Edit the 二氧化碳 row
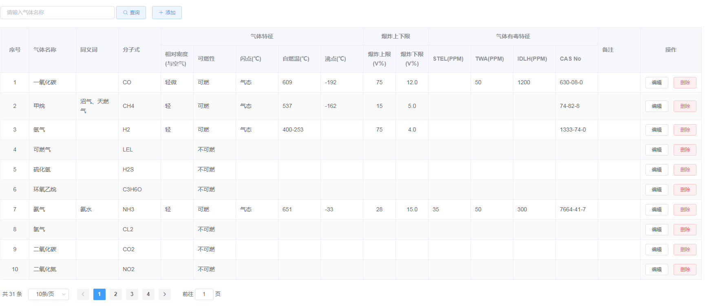This screenshot has width=705, height=307. [656, 250]
